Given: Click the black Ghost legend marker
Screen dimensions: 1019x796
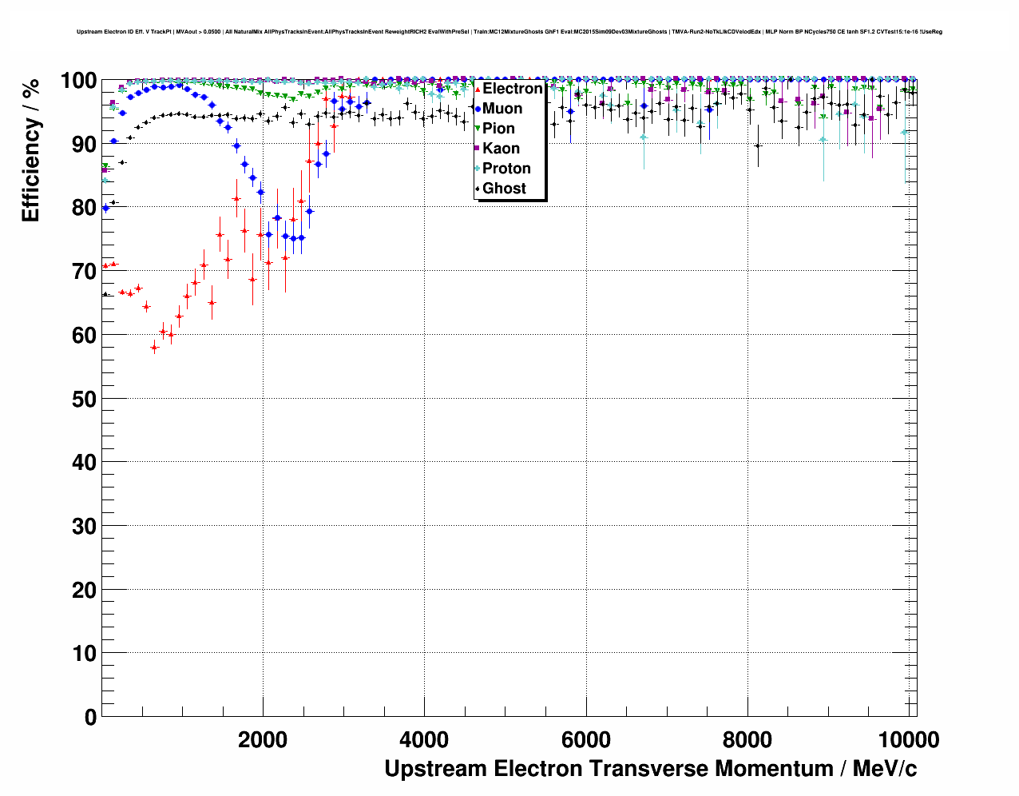Looking at the screenshot, I should tap(478, 189).
